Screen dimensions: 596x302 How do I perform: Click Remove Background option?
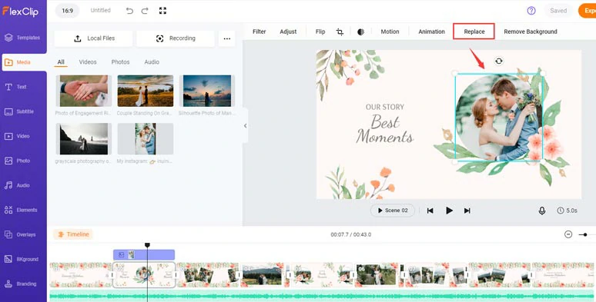[x=531, y=32]
